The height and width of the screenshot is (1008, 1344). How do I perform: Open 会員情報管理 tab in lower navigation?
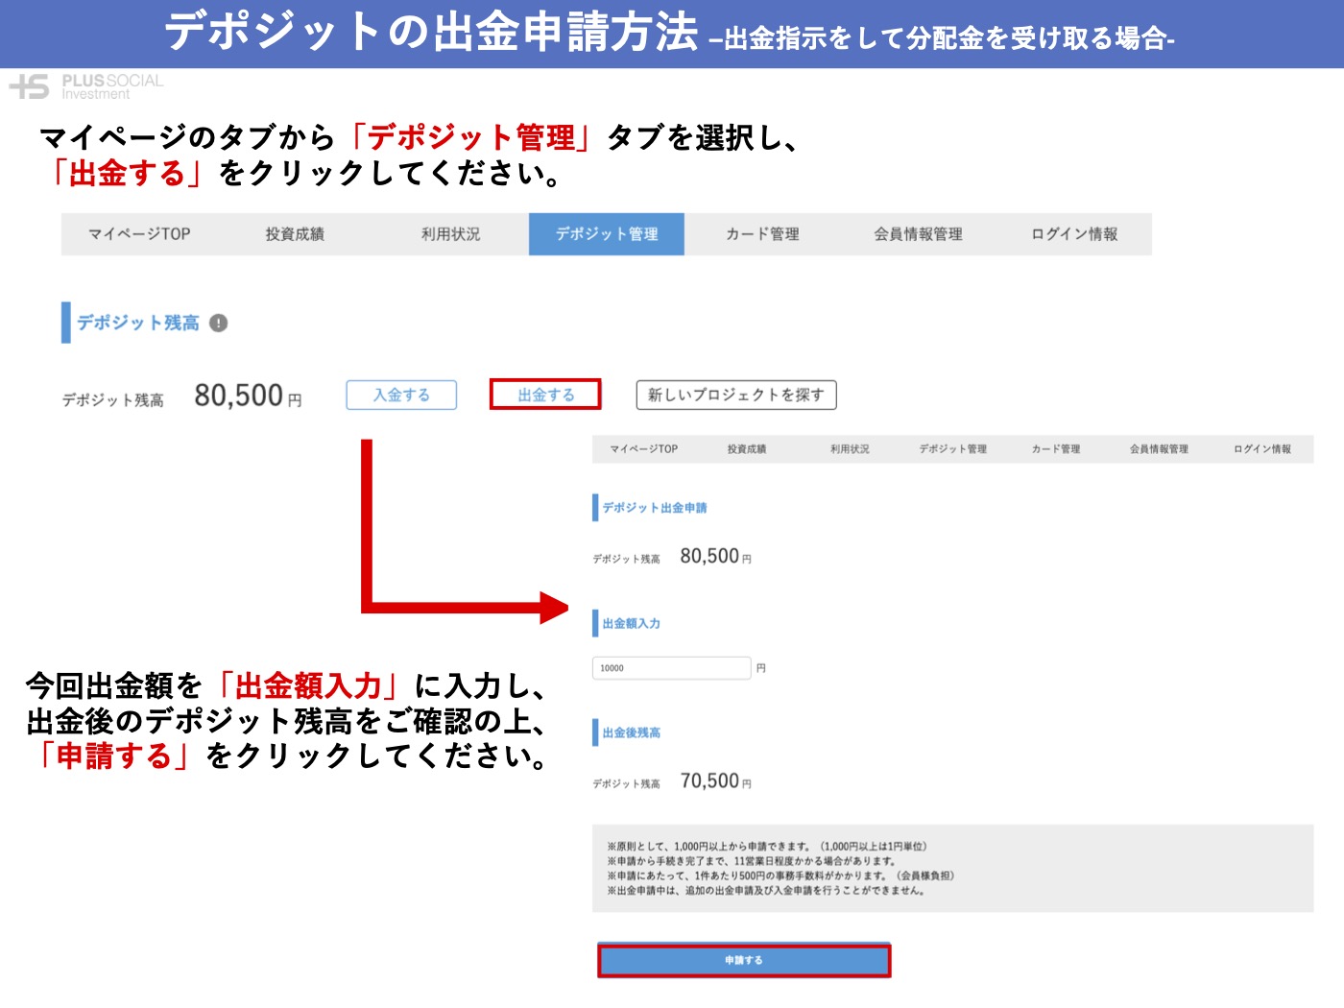[1159, 449]
